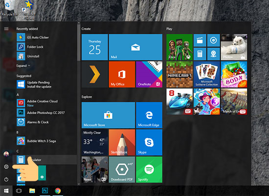Open Settings gear in Start menu
This screenshot has width=269, height=196.
pos(6,167)
